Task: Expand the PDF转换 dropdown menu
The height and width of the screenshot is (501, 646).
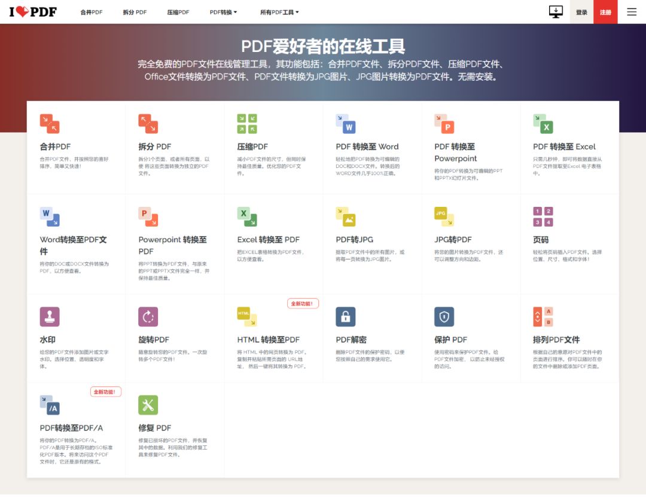Action: (224, 12)
